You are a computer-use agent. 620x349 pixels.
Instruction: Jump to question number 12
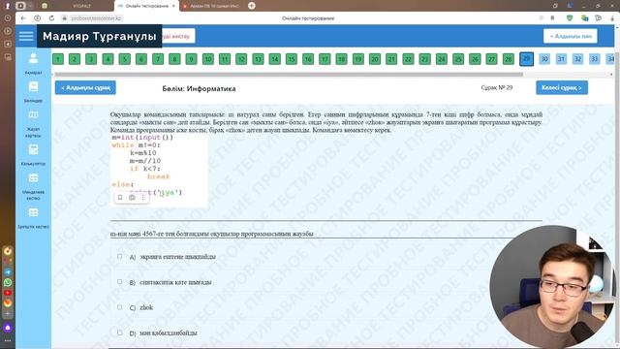coord(241,59)
